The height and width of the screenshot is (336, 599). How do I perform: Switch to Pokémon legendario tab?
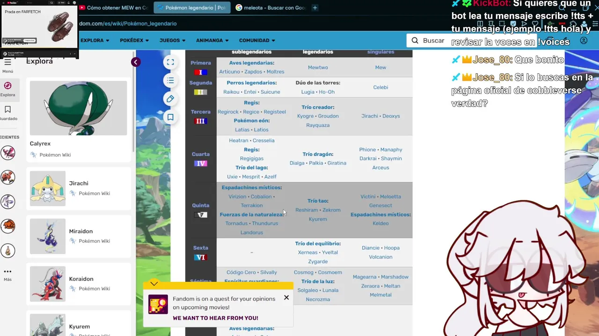tap(192, 7)
